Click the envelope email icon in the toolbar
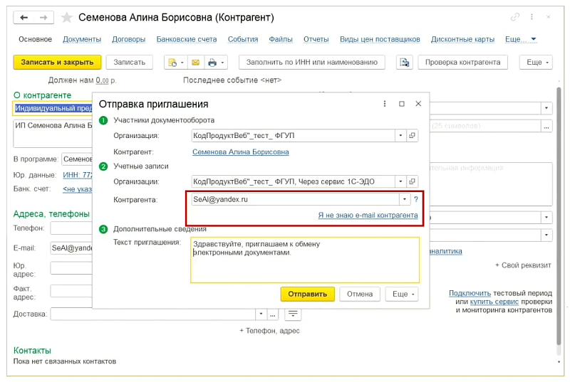The height and width of the screenshot is (382, 570). [x=195, y=63]
